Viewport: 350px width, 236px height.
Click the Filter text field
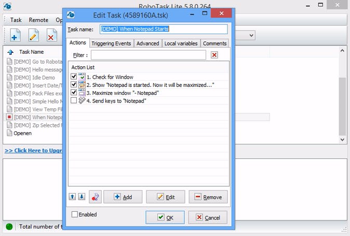(x=149, y=55)
